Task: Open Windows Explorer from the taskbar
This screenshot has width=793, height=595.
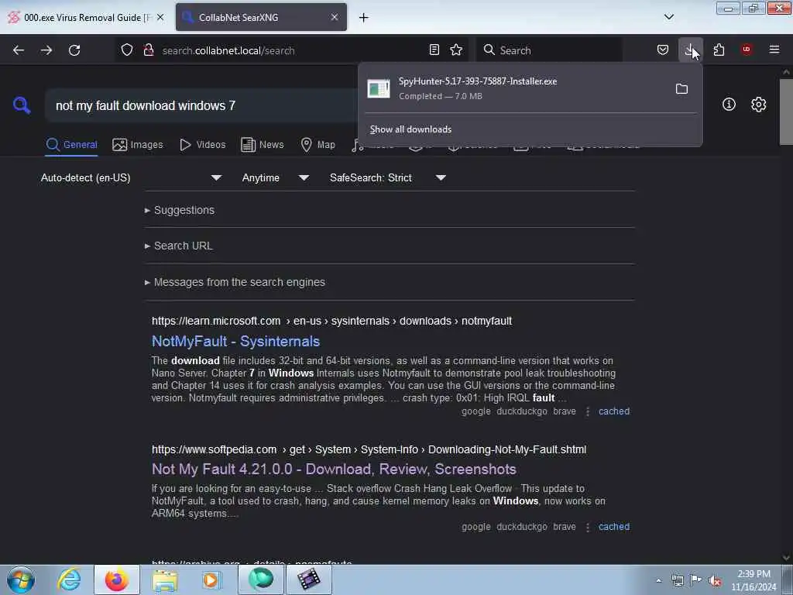Action: point(165,580)
